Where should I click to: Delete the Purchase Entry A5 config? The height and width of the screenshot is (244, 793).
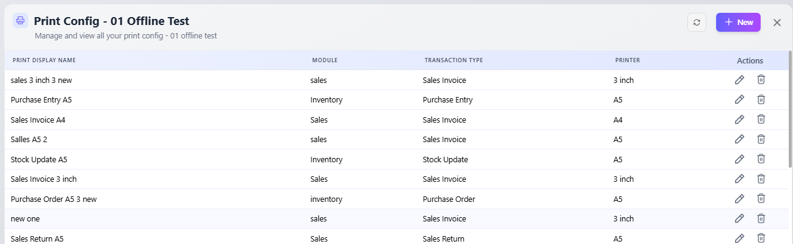click(x=761, y=99)
